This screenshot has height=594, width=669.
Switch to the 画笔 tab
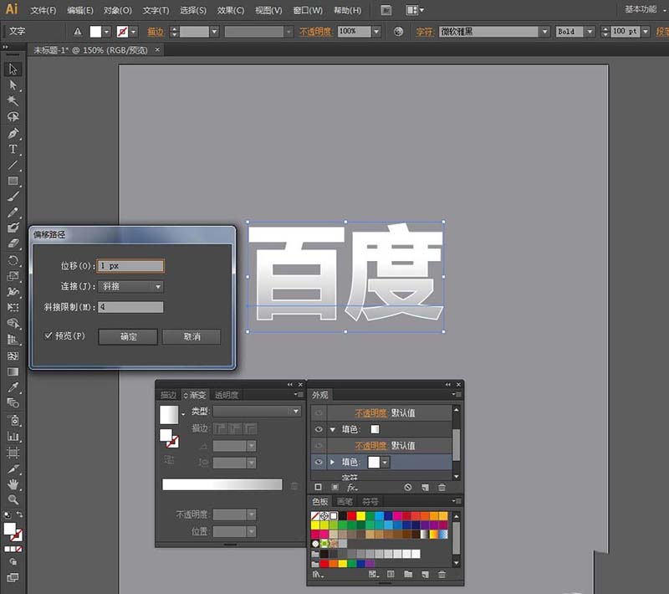[x=345, y=501]
